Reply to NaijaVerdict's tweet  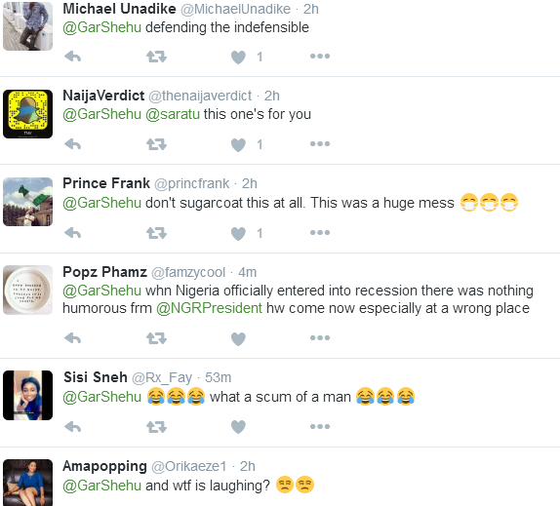point(73,144)
